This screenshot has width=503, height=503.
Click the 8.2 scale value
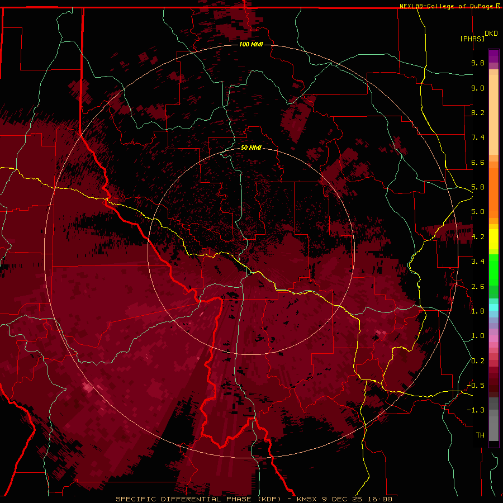[478, 112]
